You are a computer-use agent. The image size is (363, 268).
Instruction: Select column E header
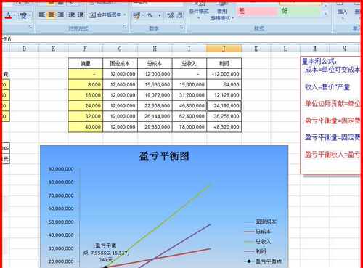click(54, 49)
